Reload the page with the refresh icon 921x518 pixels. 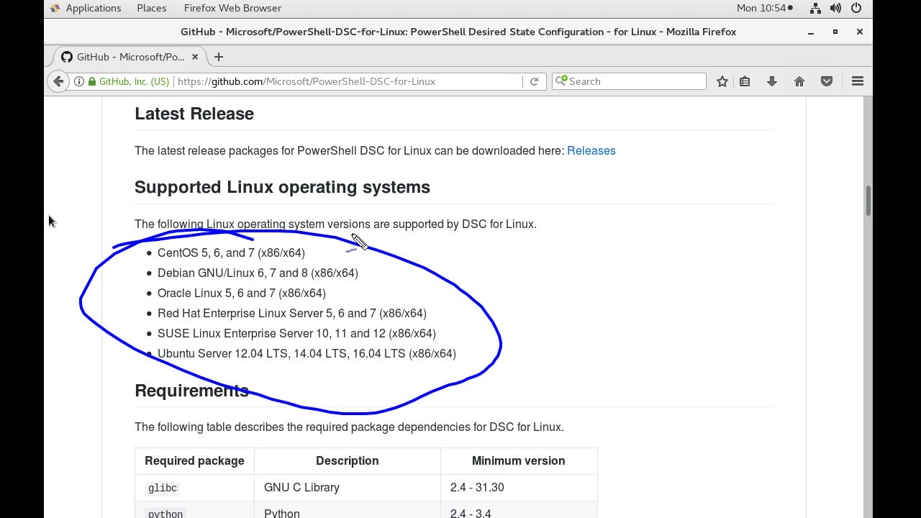[534, 81]
